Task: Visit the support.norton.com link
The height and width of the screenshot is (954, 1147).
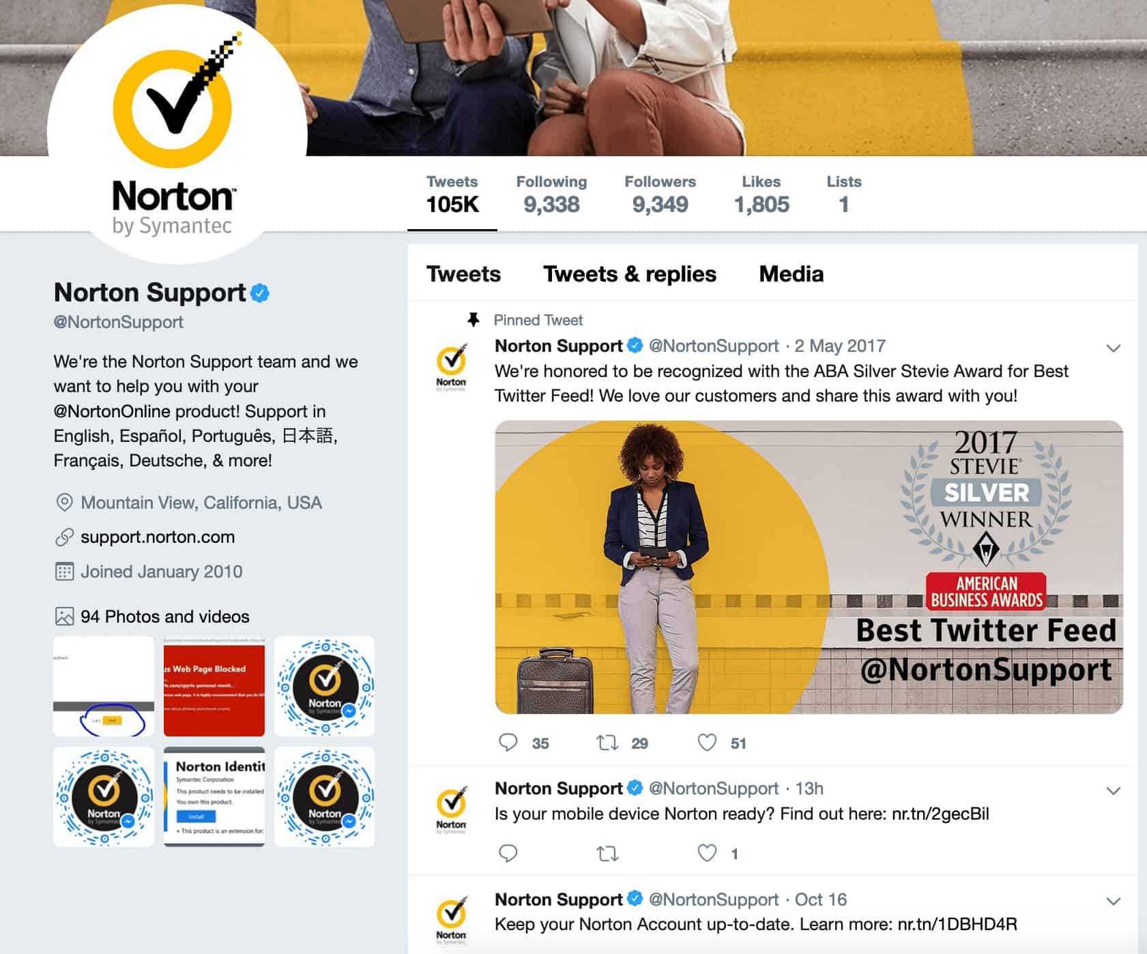Action: click(158, 537)
